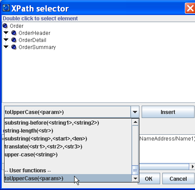Open the function combo box arrow
The height and width of the screenshot is (190, 195).
pos(135,112)
